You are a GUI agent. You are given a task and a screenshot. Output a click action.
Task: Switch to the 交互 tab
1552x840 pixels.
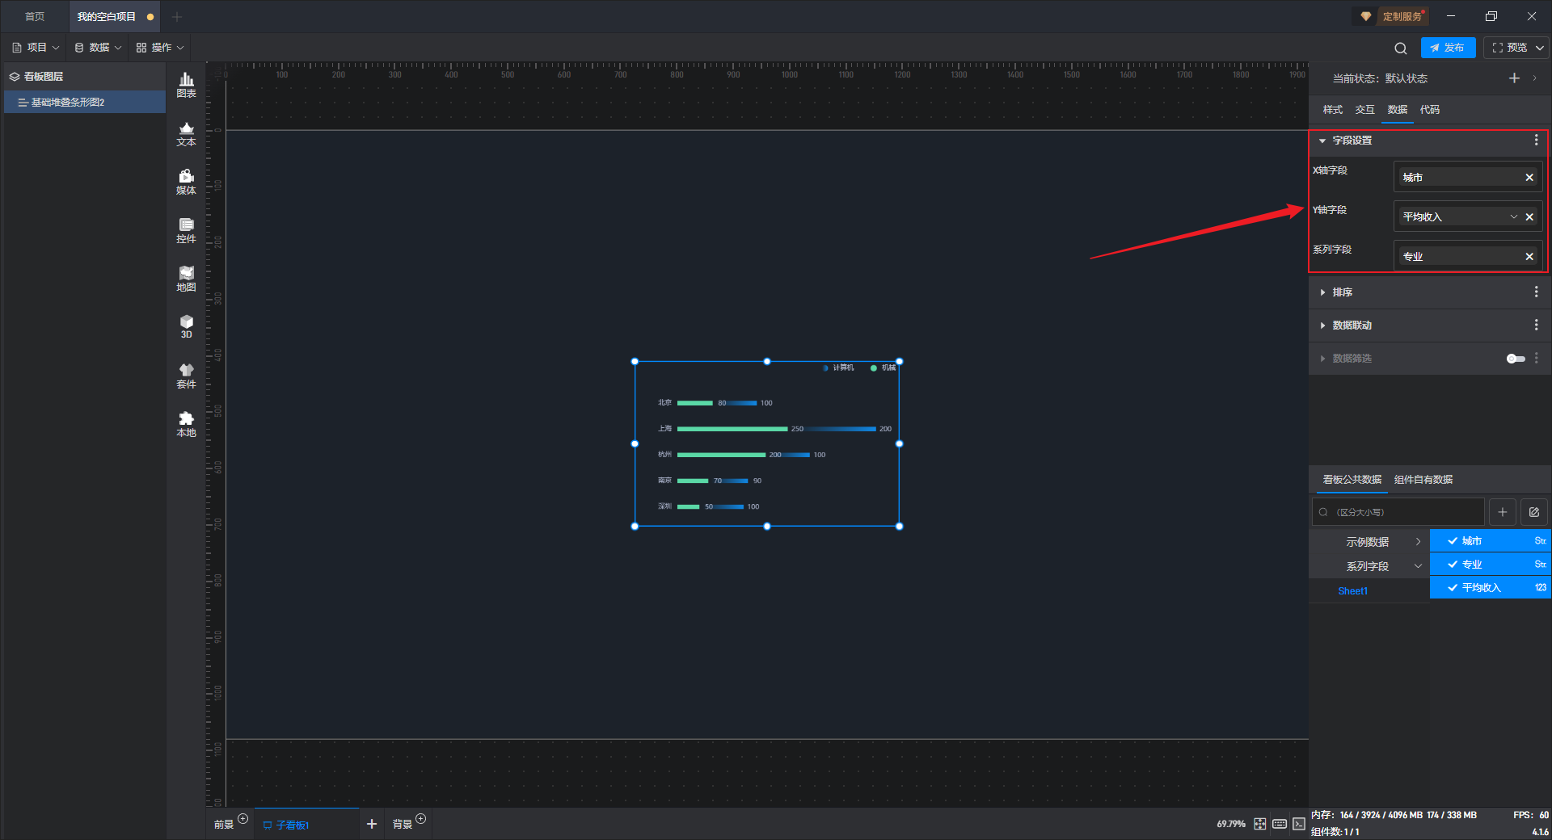[1364, 110]
